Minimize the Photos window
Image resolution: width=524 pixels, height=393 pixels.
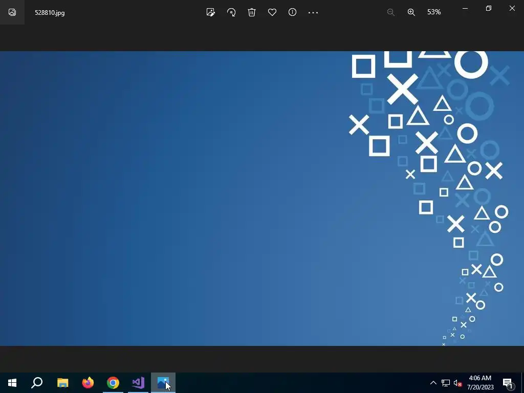coord(465,8)
